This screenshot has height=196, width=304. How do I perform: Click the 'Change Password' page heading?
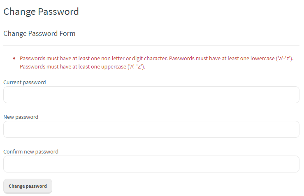[x=41, y=12]
